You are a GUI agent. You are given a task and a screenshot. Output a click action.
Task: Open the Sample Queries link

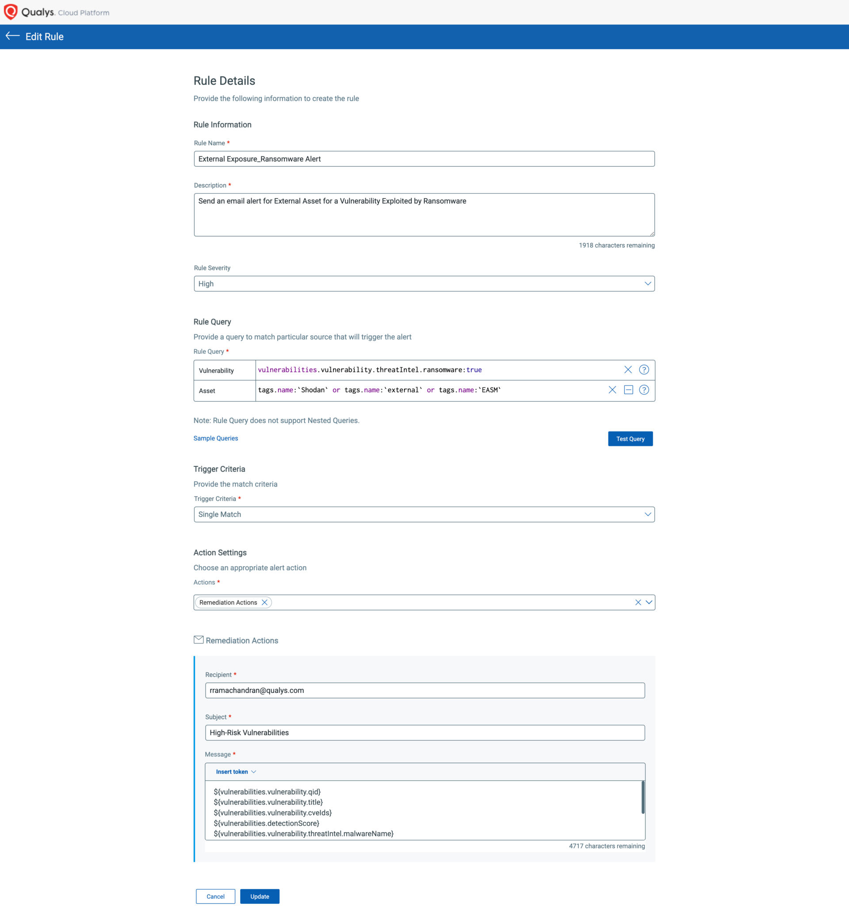point(215,438)
